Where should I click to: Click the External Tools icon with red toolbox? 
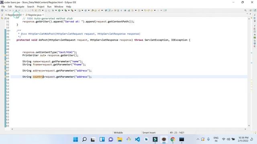72,10
